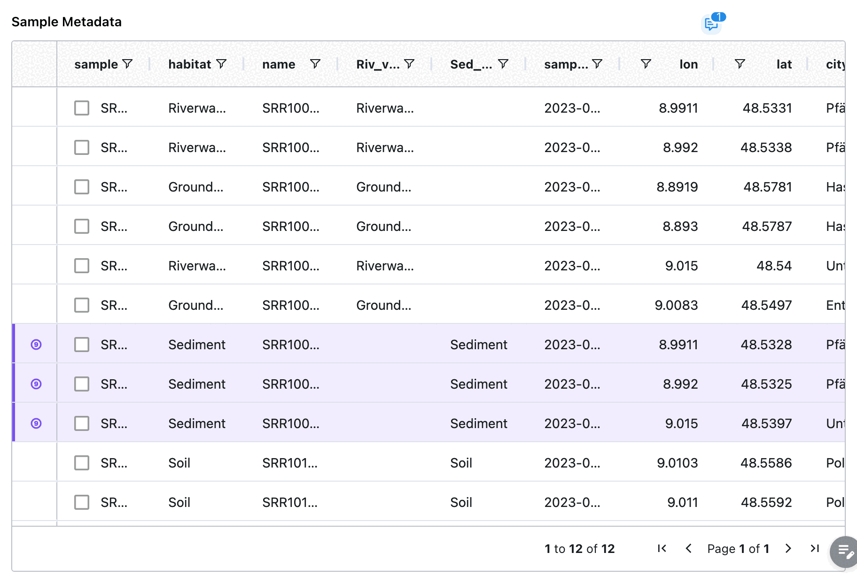The width and height of the screenshot is (857, 583).
Task: Click lon value 9.0103
Action: point(677,463)
